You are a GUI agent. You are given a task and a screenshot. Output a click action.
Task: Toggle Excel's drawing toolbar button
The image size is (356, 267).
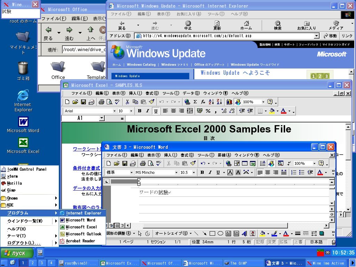237,102
